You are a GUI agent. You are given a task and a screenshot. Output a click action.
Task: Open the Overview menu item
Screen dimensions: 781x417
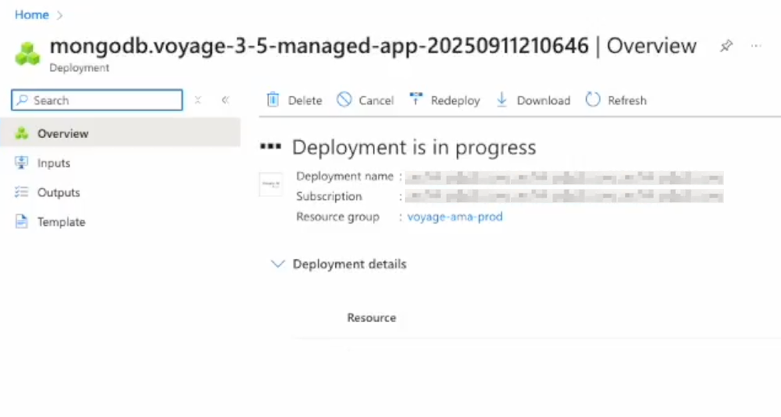[120, 134]
